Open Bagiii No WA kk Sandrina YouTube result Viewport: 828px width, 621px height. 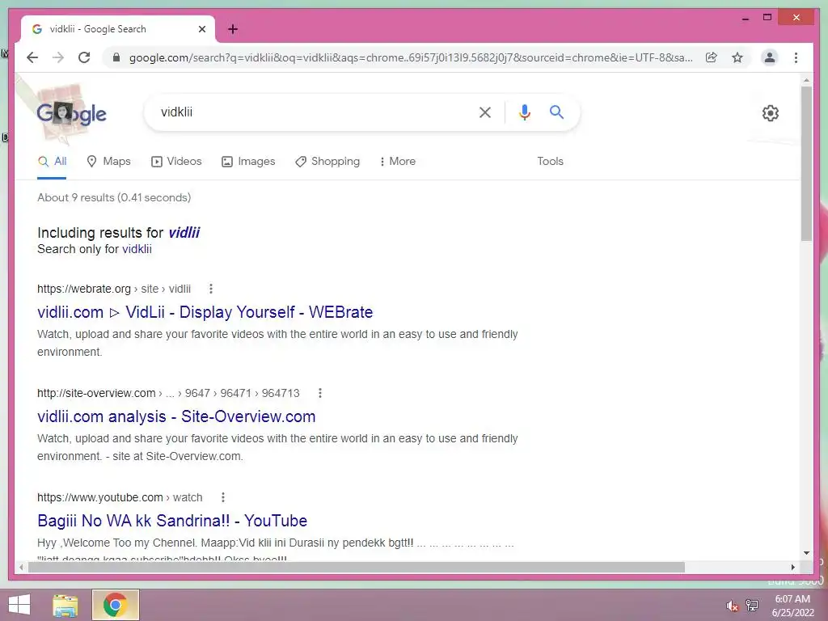coord(172,521)
